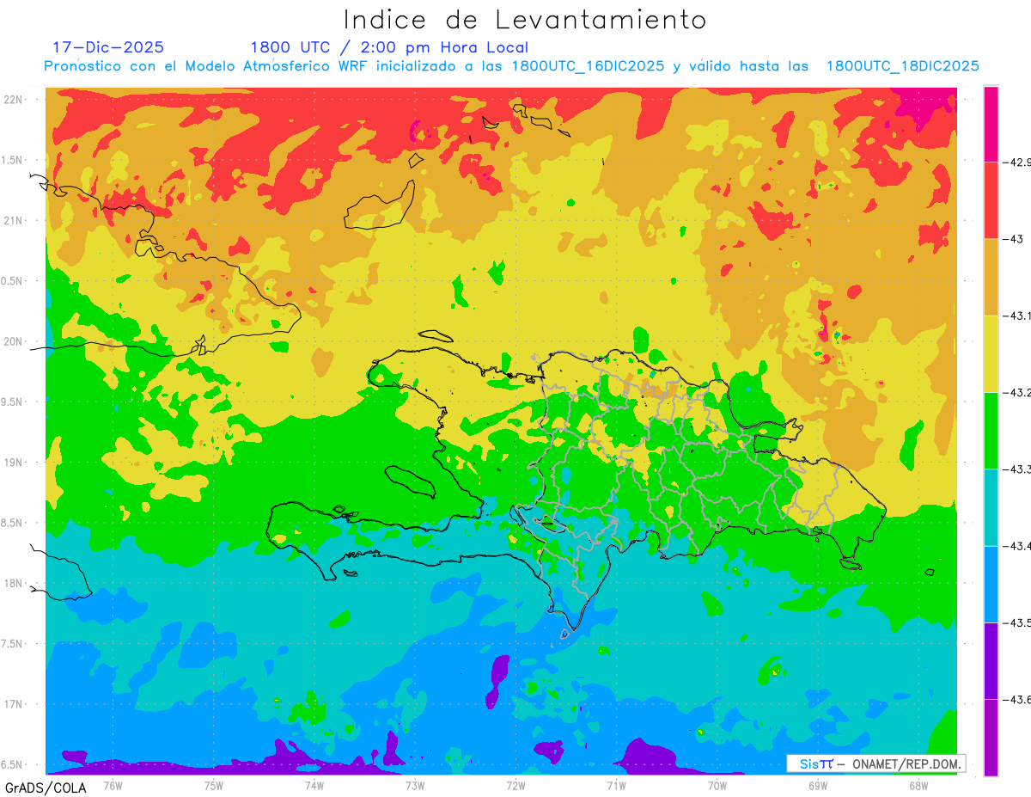Click the "22N" latitude label

pos(15,100)
